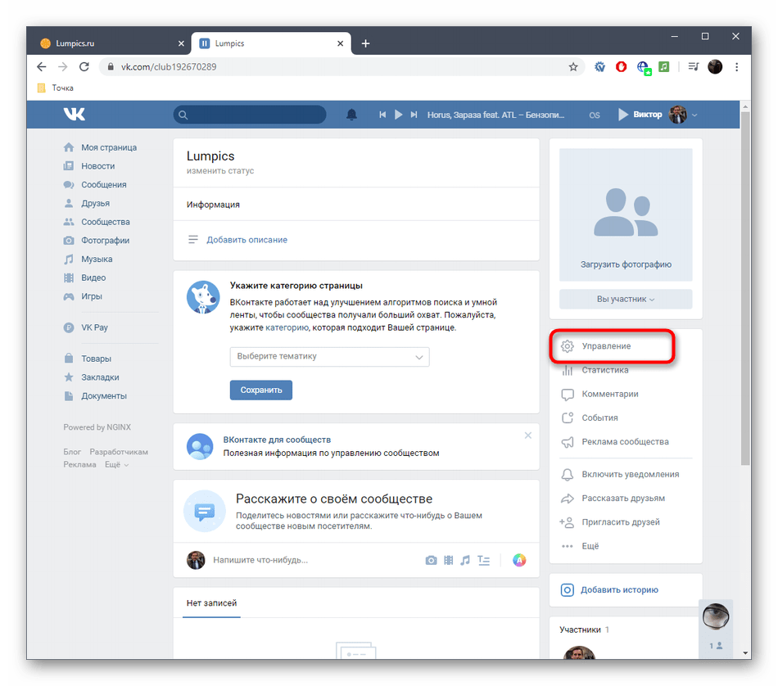The image size is (778, 686).
Task: Click the Видео film icon in sidebar
Action: click(x=69, y=278)
